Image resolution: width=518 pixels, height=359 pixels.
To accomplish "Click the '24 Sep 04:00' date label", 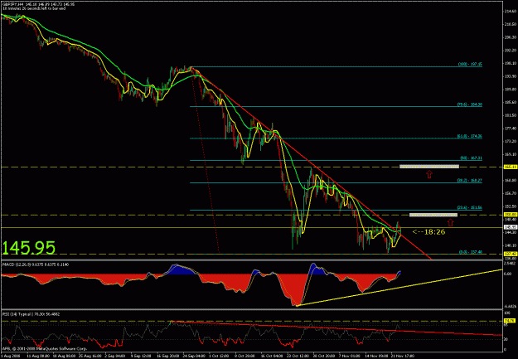I will click(x=194, y=356).
